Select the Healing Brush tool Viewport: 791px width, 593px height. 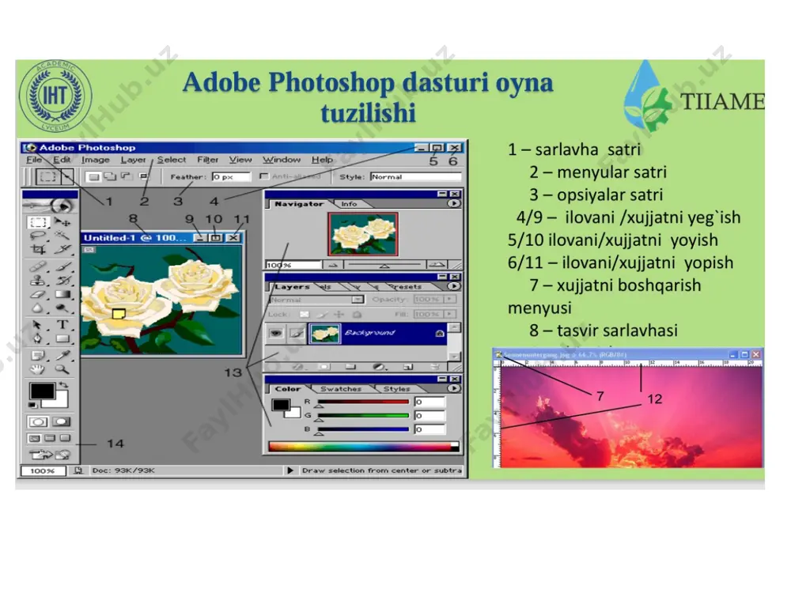coord(38,266)
